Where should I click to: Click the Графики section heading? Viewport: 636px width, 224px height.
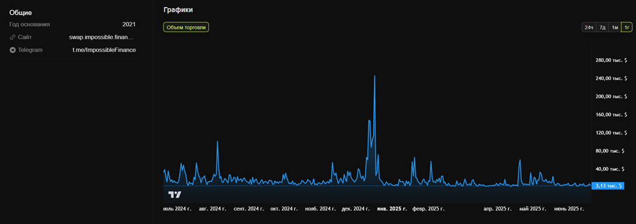179,10
